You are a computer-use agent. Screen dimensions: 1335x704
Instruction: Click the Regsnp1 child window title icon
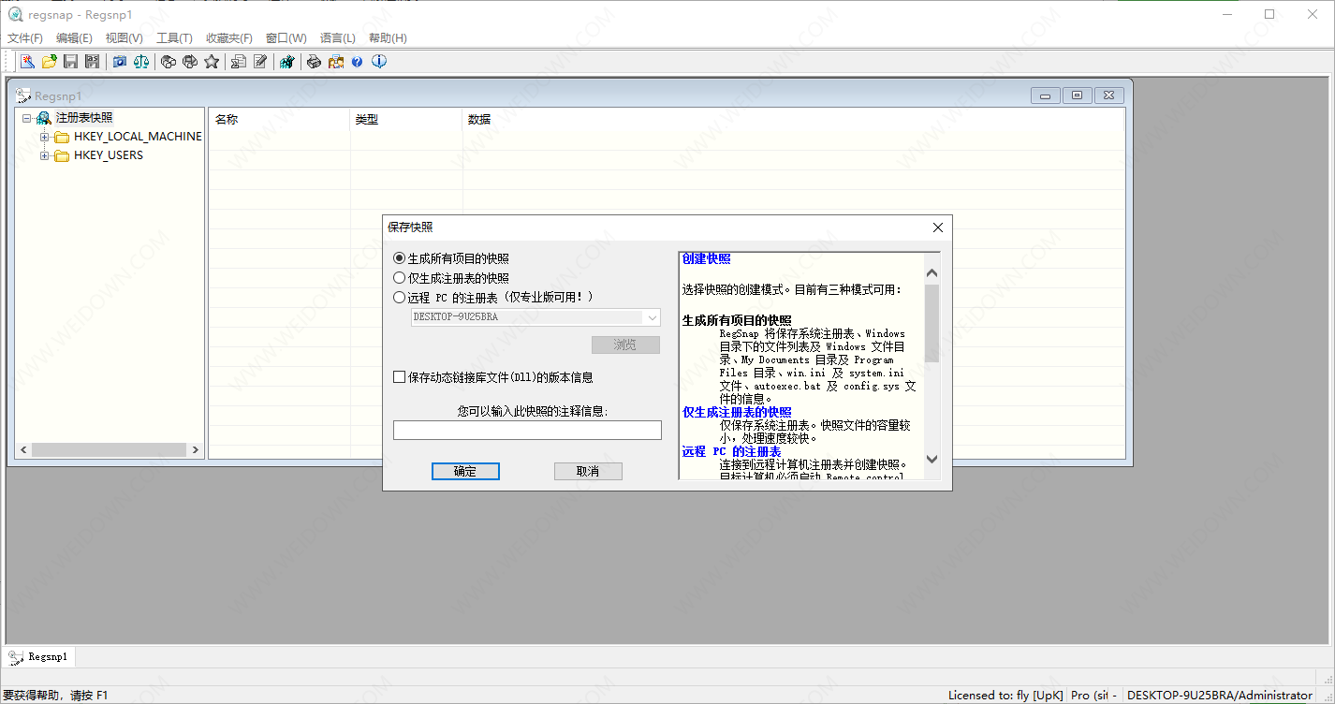[x=23, y=95]
